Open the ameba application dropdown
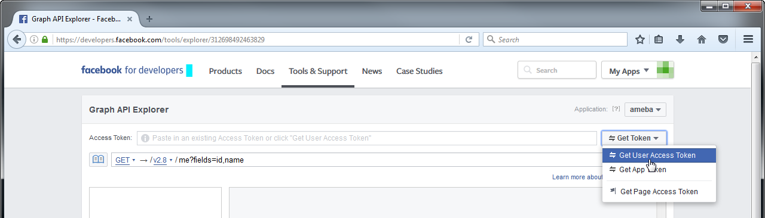Image resolution: width=765 pixels, height=218 pixels. click(645, 110)
